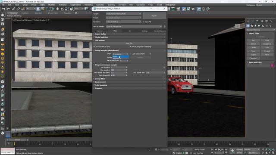Open the Standard Primitives dropdown

pyautogui.click(x=260, y=30)
